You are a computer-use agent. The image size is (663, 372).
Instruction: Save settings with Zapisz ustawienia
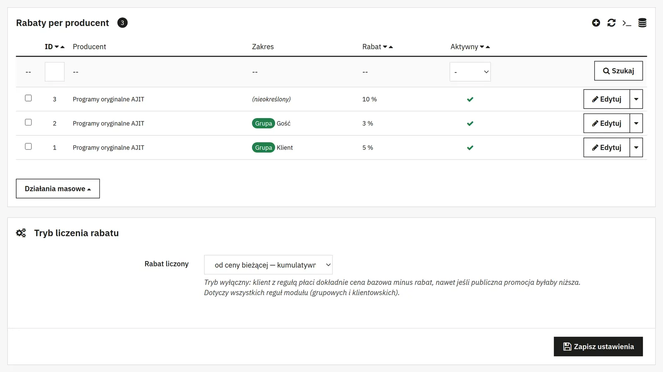(598, 346)
